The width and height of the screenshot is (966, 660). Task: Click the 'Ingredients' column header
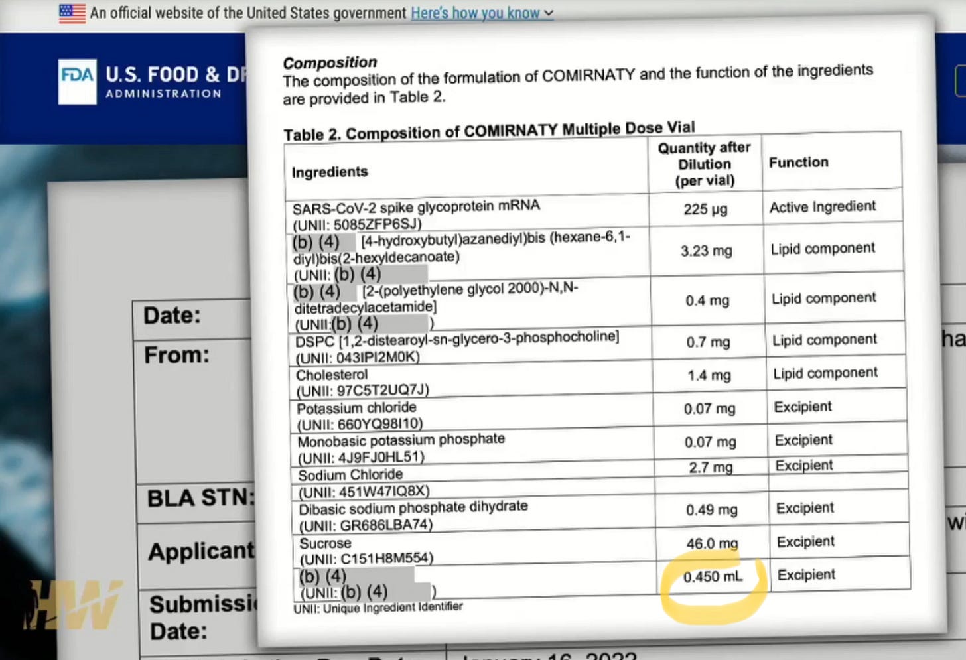click(330, 172)
